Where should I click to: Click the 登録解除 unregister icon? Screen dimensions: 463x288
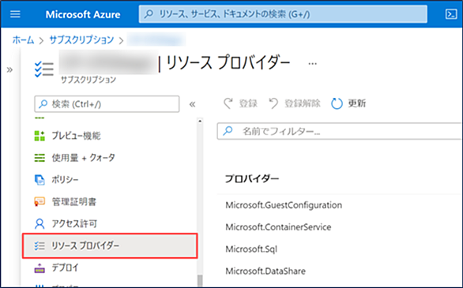273,103
